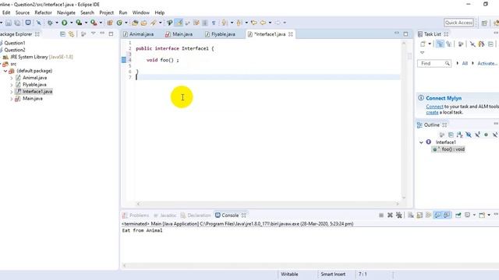Click the Quick Access search field

pos(458,23)
